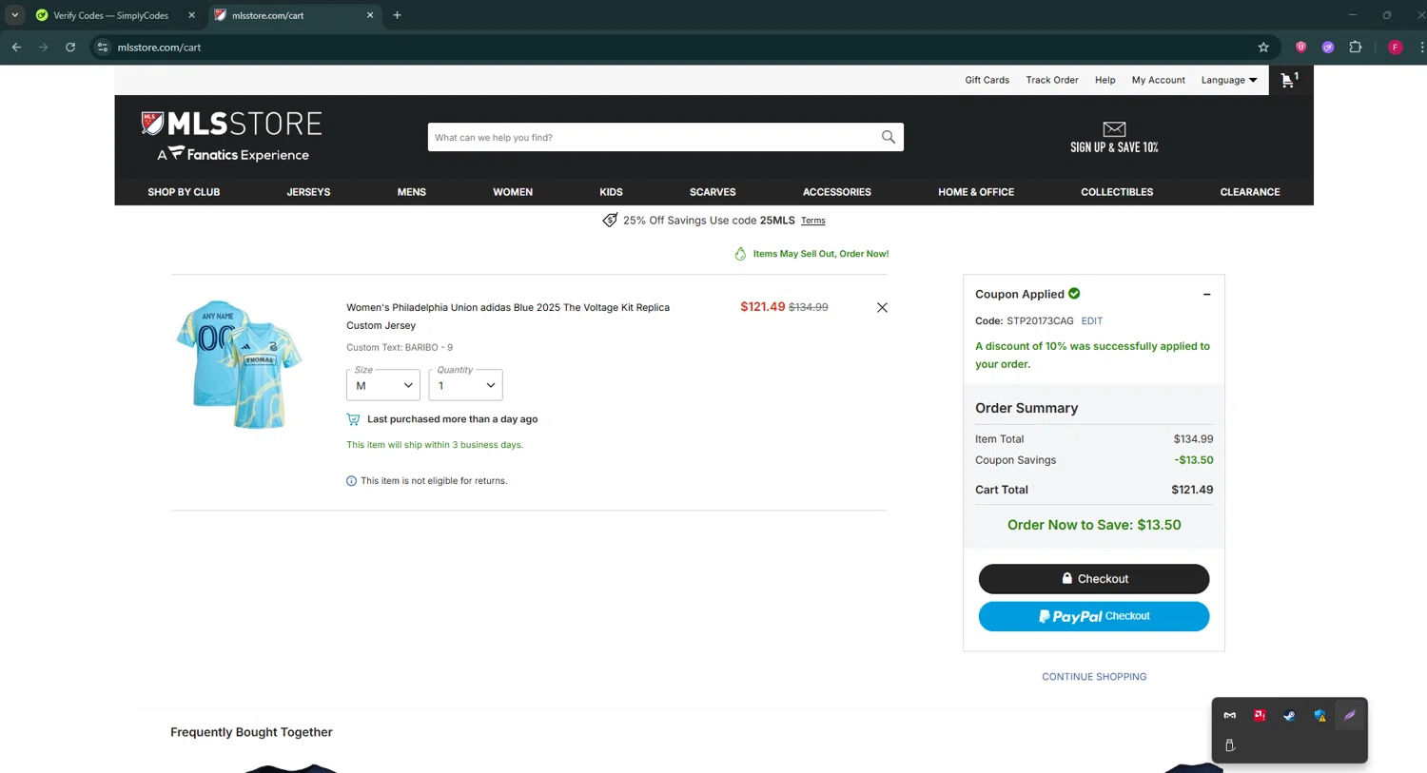Click the red shield extension icon
Viewport: 1427px width, 773px height.
point(1300,47)
